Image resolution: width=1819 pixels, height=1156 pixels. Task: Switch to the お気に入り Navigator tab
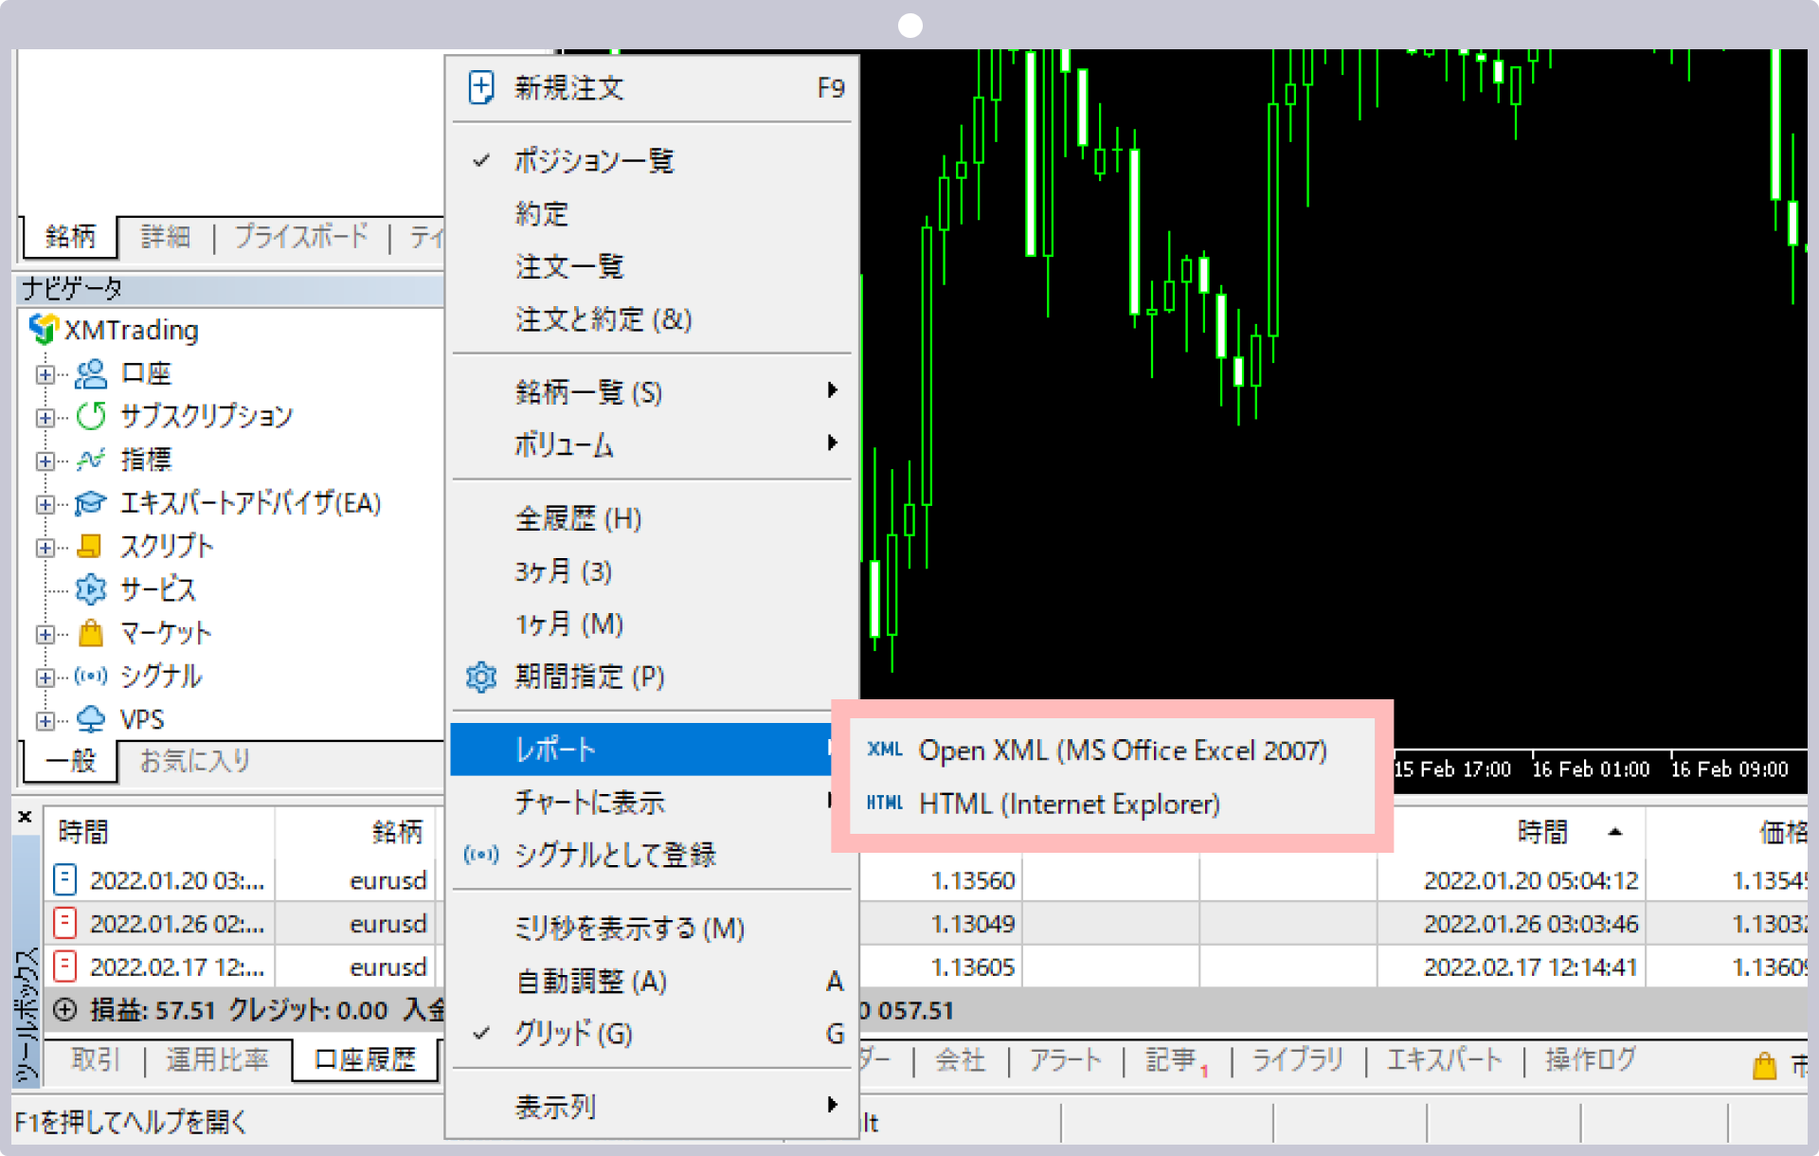(195, 760)
